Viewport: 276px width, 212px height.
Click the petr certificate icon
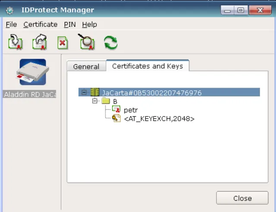click(116, 109)
